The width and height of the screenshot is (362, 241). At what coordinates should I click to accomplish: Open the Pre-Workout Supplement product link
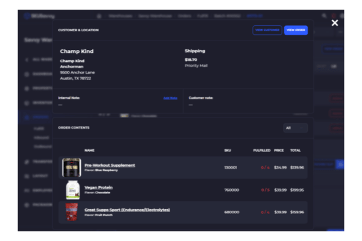click(x=110, y=165)
